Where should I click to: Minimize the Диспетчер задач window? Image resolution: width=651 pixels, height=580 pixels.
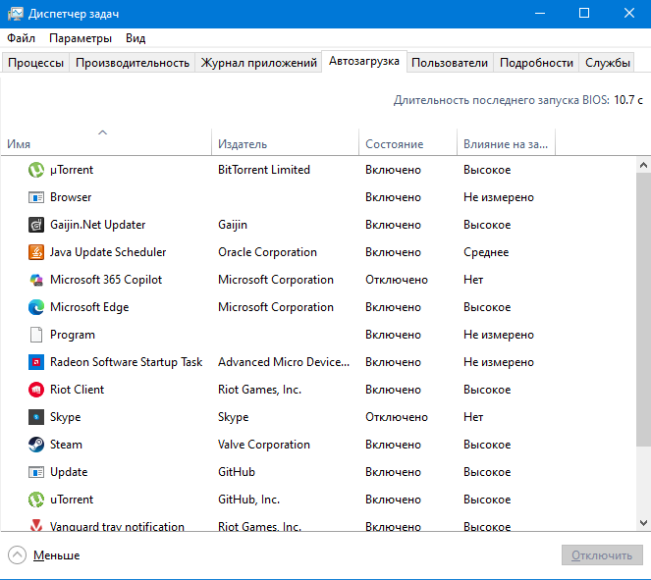click(540, 14)
